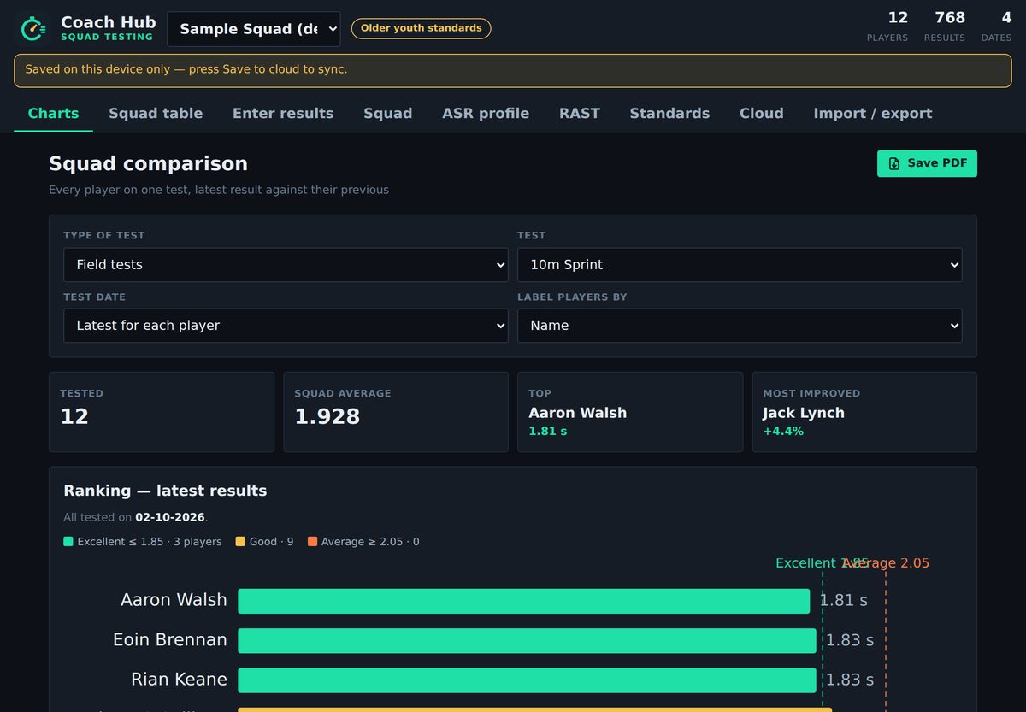This screenshot has height=712, width=1026.
Task: Go to the Import / export tab
Action: [873, 114]
